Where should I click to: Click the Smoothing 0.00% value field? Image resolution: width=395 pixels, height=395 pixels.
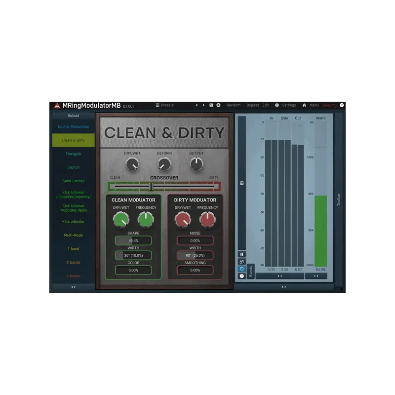(195, 270)
